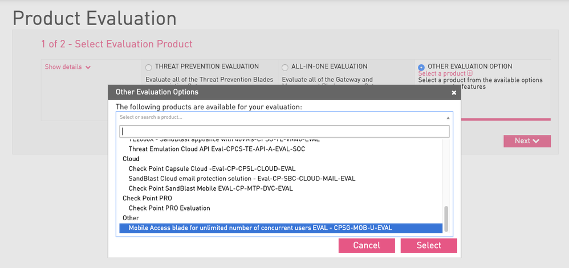Image resolution: width=569 pixels, height=268 pixels.
Task: Click the product list scrollbar thumb
Action: [446, 218]
